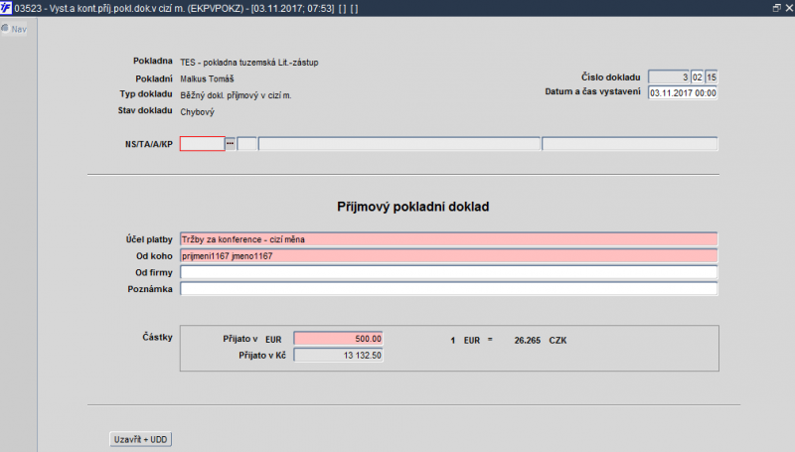The image size is (795, 452).
Task: Click the exchange rate value 26.265
Action: click(528, 341)
